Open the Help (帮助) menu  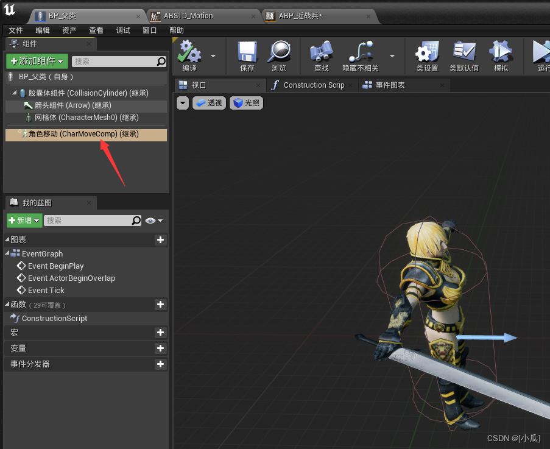[177, 30]
